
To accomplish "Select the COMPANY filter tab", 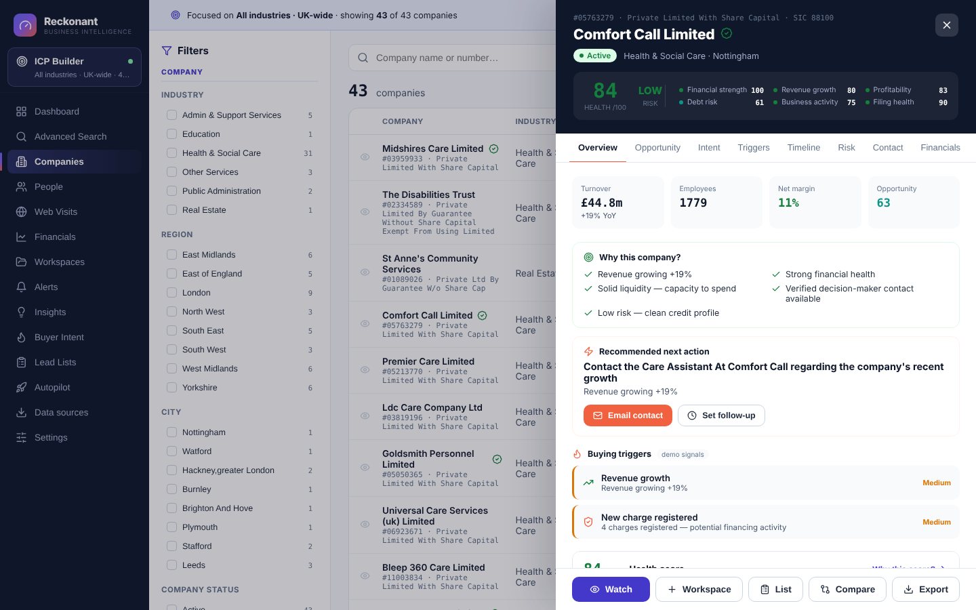I will coord(182,72).
